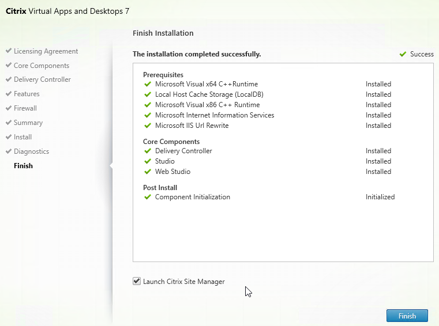The image size is (439, 326).
Task: Click 'Citrix Virtual Apps and Desktops 7' title
Action: (x=67, y=11)
